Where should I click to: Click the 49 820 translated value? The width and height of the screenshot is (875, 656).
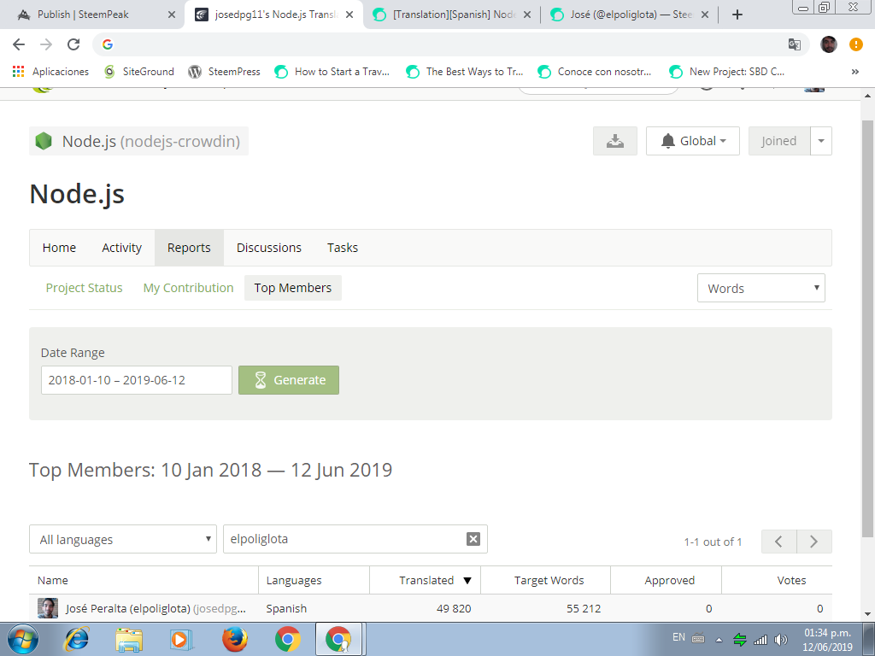coord(454,608)
